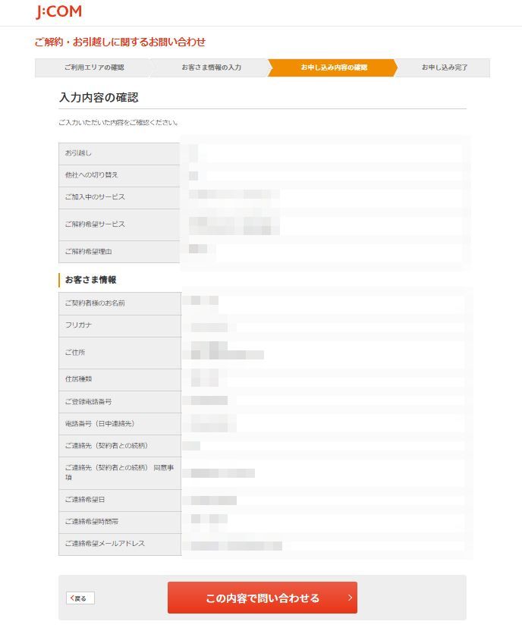Click the ご連絡希望メールアドレス row label
Image resolution: width=522 pixels, height=634 pixels.
click(105, 544)
